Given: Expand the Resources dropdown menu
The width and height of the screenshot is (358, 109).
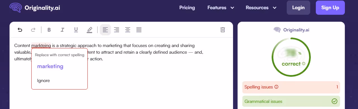Looking at the screenshot, I should click(261, 8).
